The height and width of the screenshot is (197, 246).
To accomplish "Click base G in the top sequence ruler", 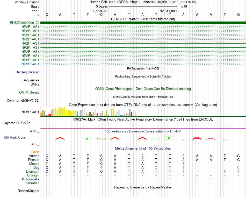I will (x=238, y=15).
